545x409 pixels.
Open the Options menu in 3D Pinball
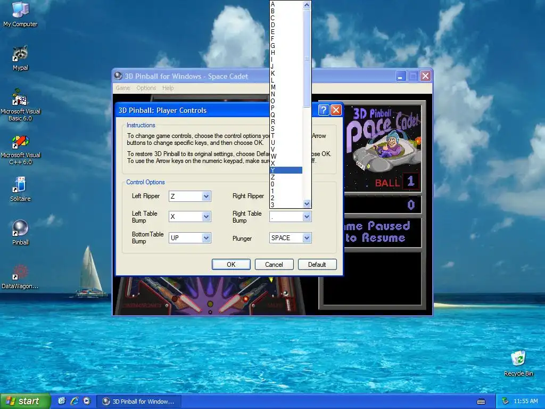pos(146,88)
